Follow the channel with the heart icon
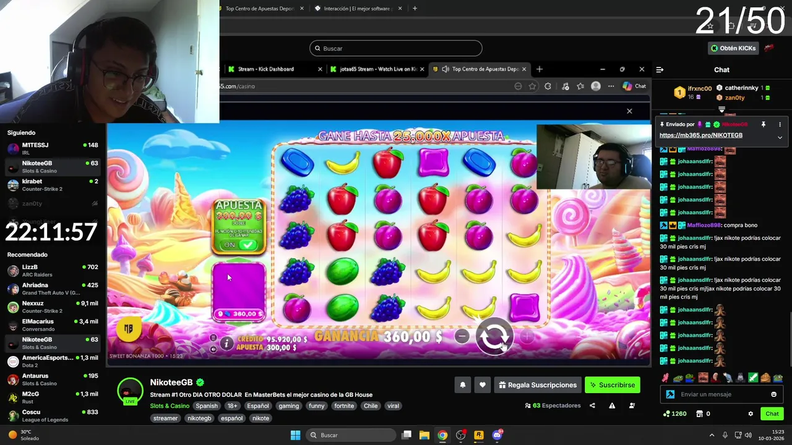 (x=483, y=385)
